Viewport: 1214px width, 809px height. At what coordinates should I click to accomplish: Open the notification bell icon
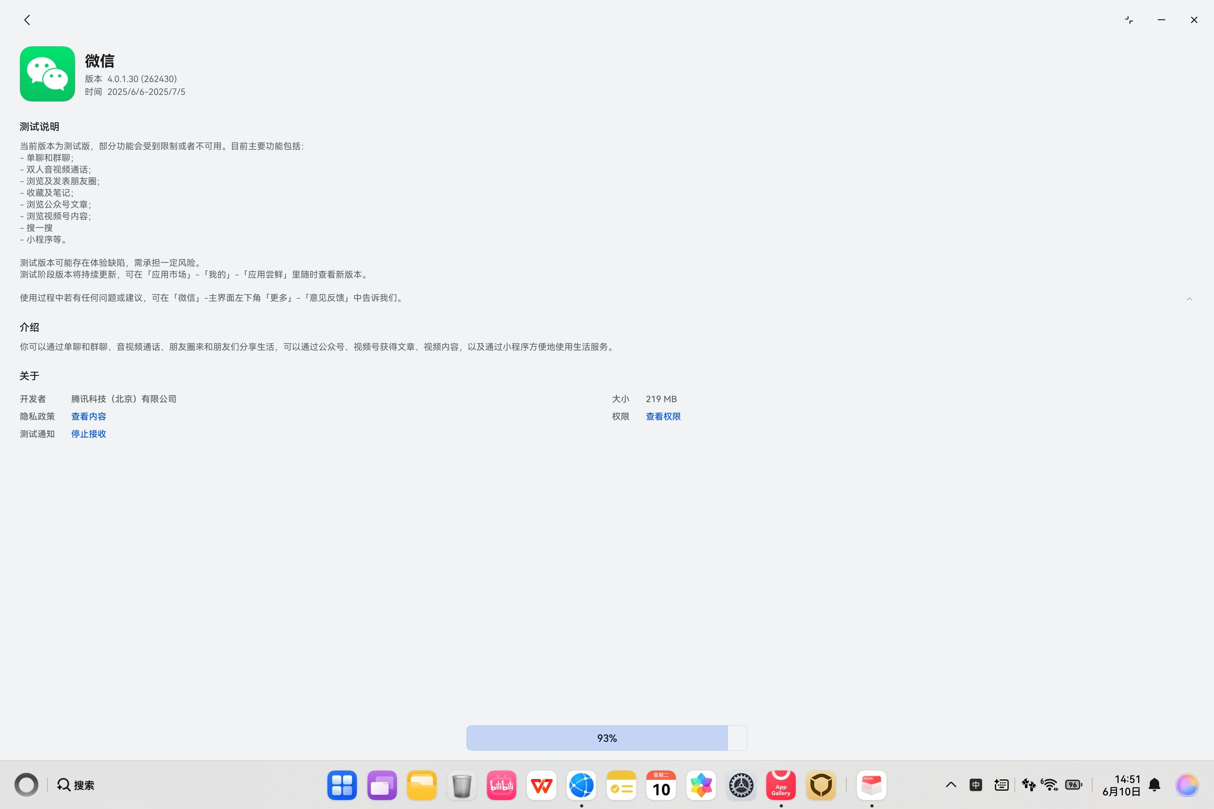[x=1154, y=785]
